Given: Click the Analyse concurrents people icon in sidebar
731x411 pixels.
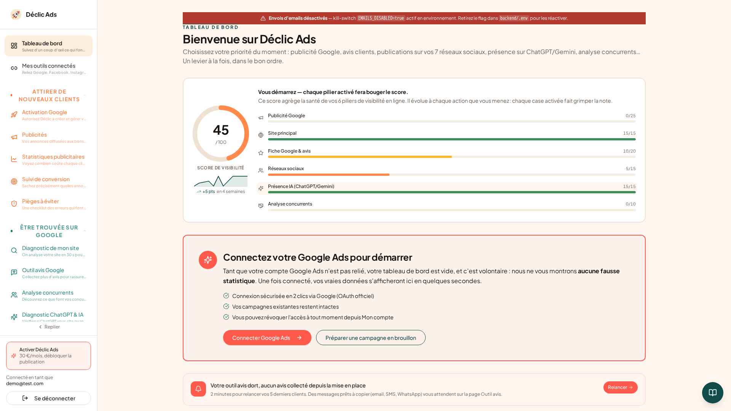Looking at the screenshot, I should (x=14, y=295).
